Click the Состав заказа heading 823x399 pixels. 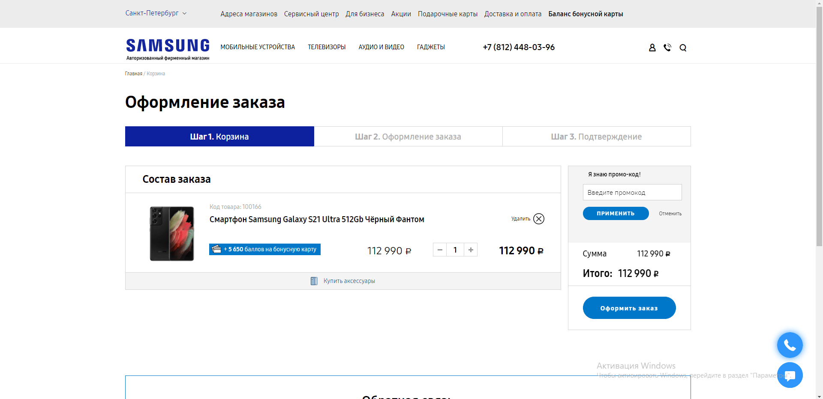[177, 179]
